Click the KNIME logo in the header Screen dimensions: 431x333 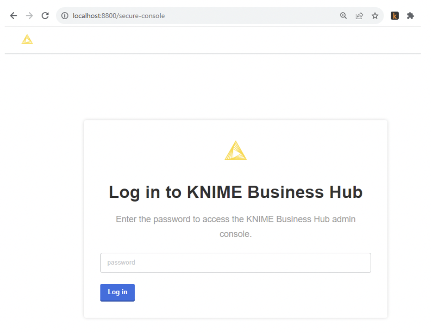pos(27,39)
